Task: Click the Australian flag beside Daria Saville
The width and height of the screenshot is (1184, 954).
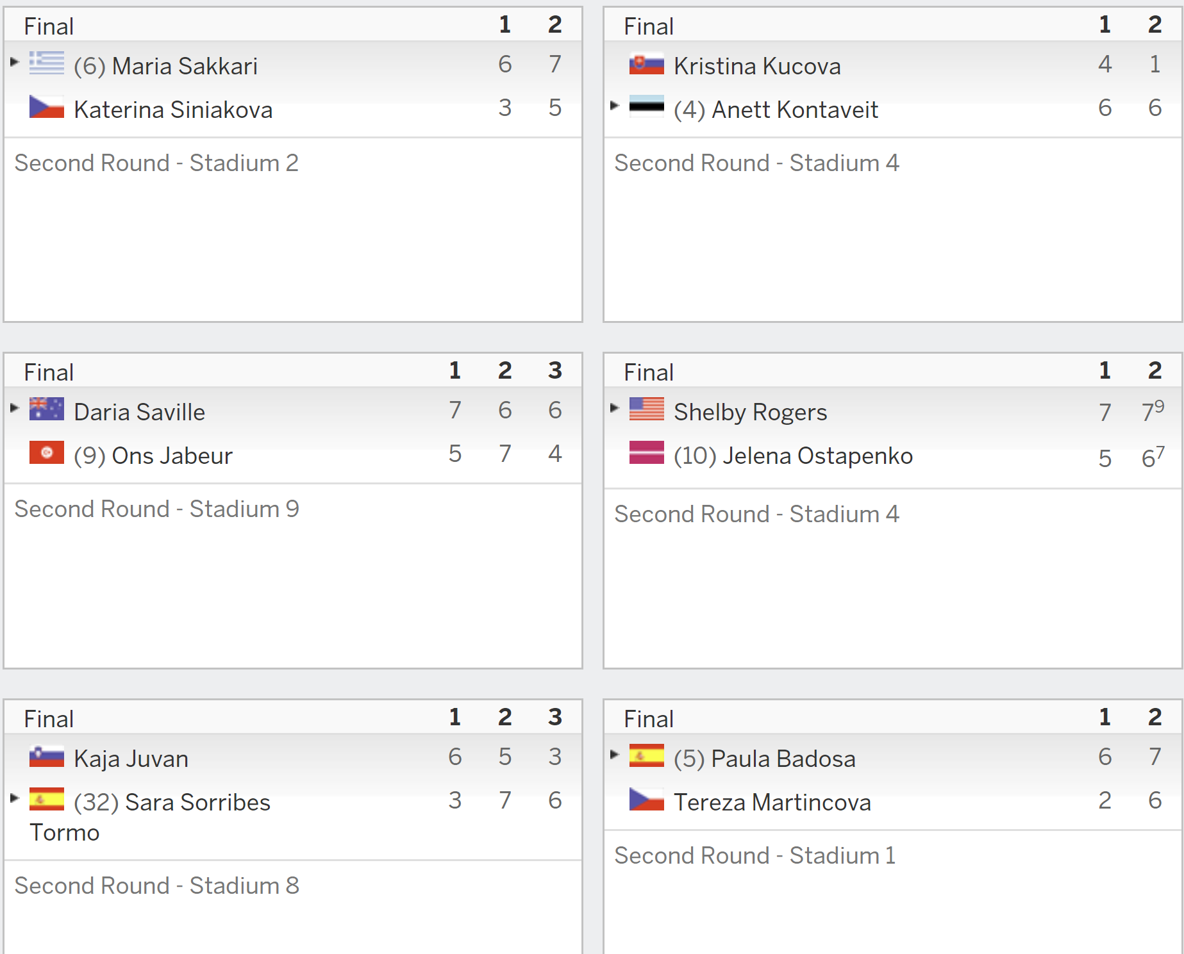Action: pos(47,409)
